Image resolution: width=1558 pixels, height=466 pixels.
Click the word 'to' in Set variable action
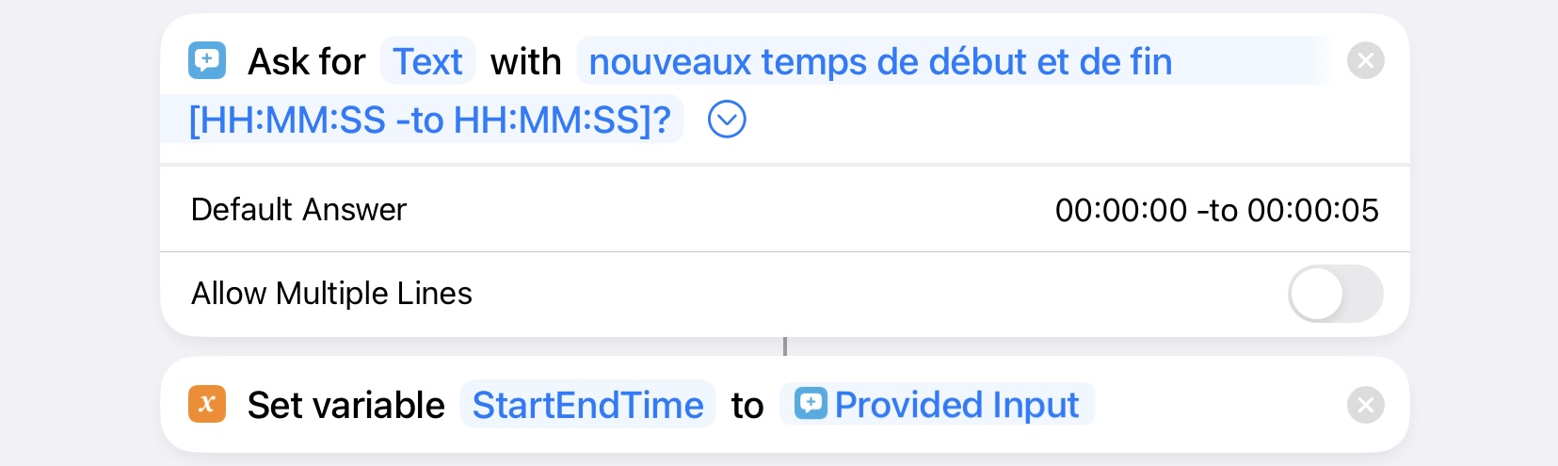tap(747, 406)
